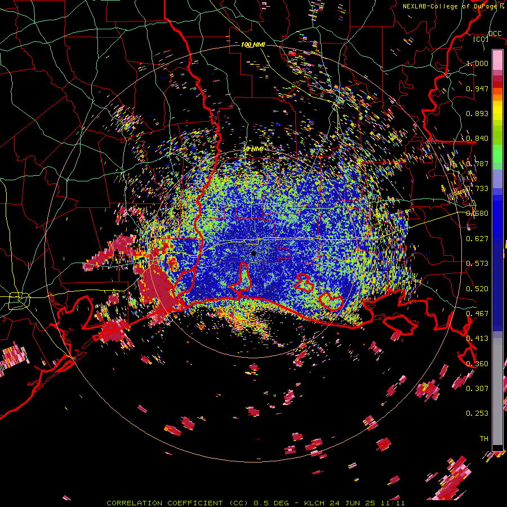Click the radar site dot at map center
507x507 pixels.
click(x=253, y=253)
